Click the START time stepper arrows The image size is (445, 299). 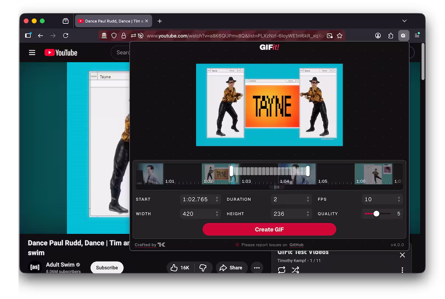click(x=217, y=199)
